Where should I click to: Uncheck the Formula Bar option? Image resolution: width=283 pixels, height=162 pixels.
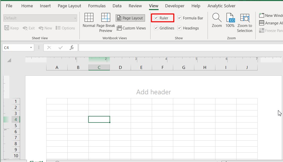coord(179,18)
